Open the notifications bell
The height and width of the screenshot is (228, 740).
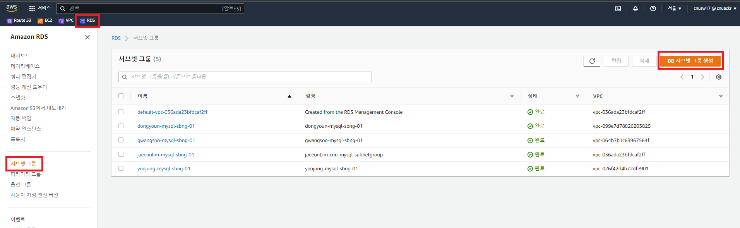point(636,9)
